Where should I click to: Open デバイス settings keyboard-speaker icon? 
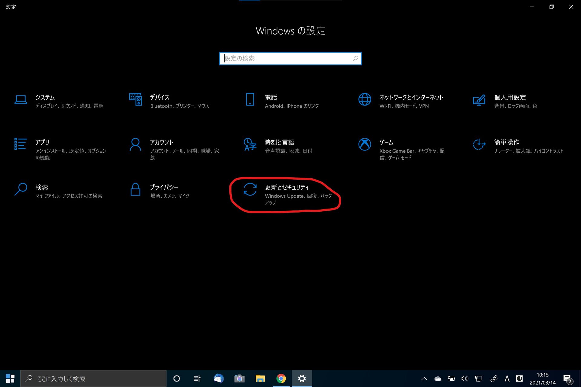135,99
